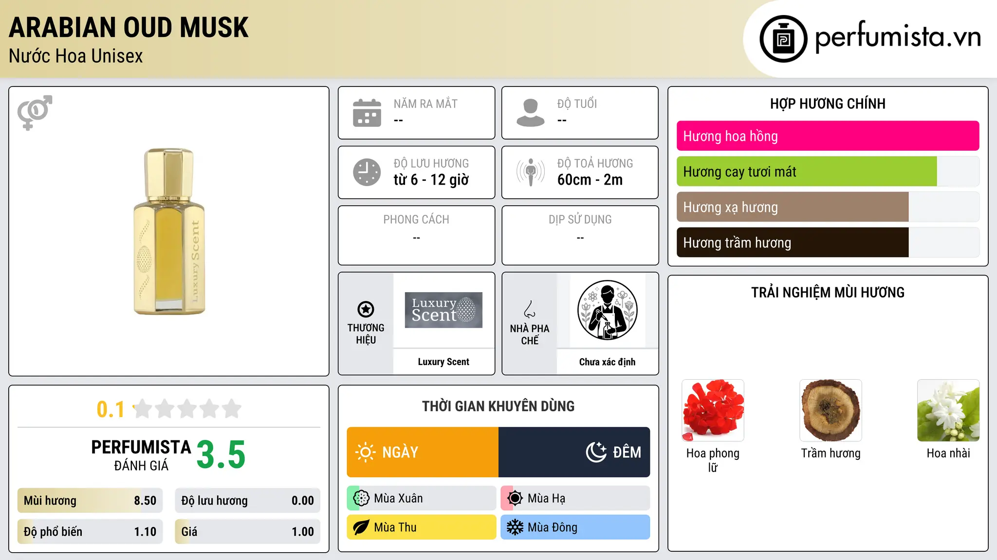Select the Hoa phong lữ note image

click(x=713, y=410)
